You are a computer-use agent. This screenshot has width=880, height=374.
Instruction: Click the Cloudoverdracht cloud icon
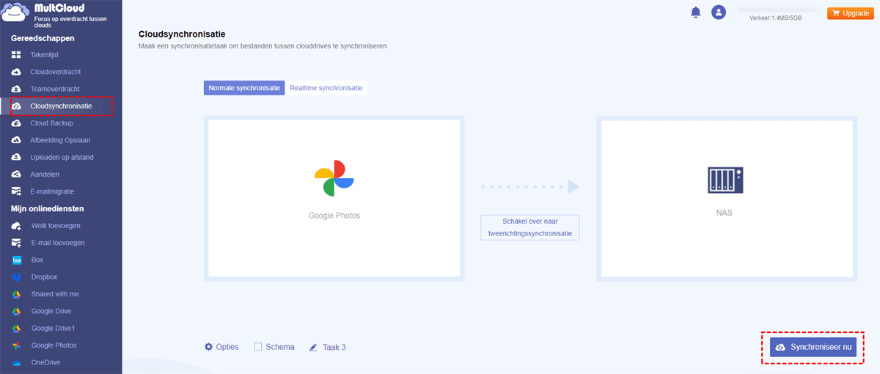click(x=17, y=72)
